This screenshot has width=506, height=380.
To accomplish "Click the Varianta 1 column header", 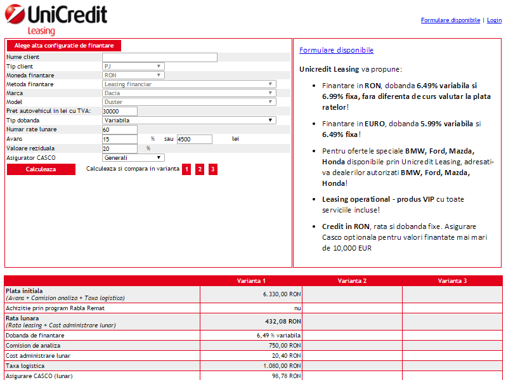I will (x=251, y=281).
